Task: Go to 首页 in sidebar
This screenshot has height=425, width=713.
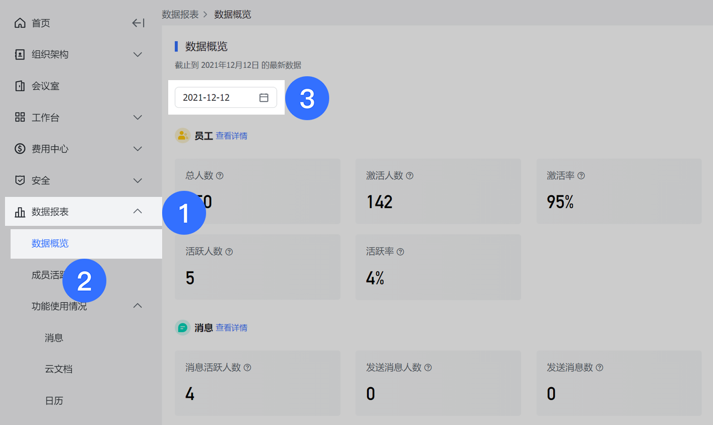Action: coord(41,23)
